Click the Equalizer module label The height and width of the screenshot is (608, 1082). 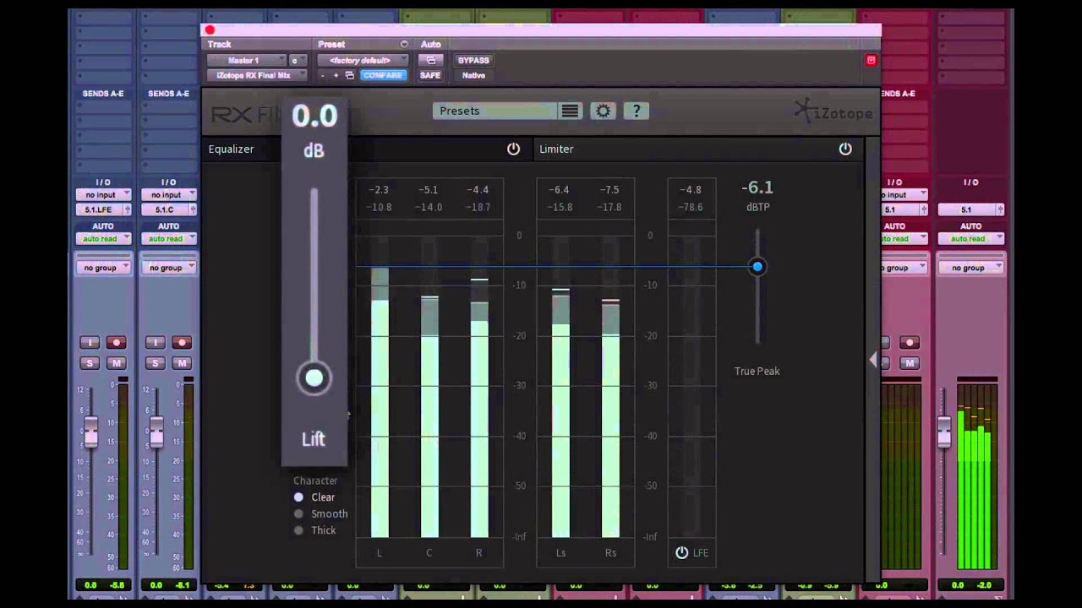[x=231, y=149]
